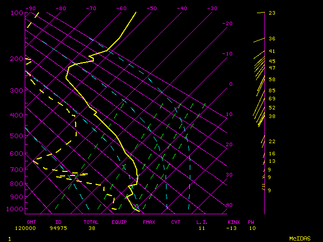Select the KINX value -13
323x242 pixels.
click(x=232, y=228)
